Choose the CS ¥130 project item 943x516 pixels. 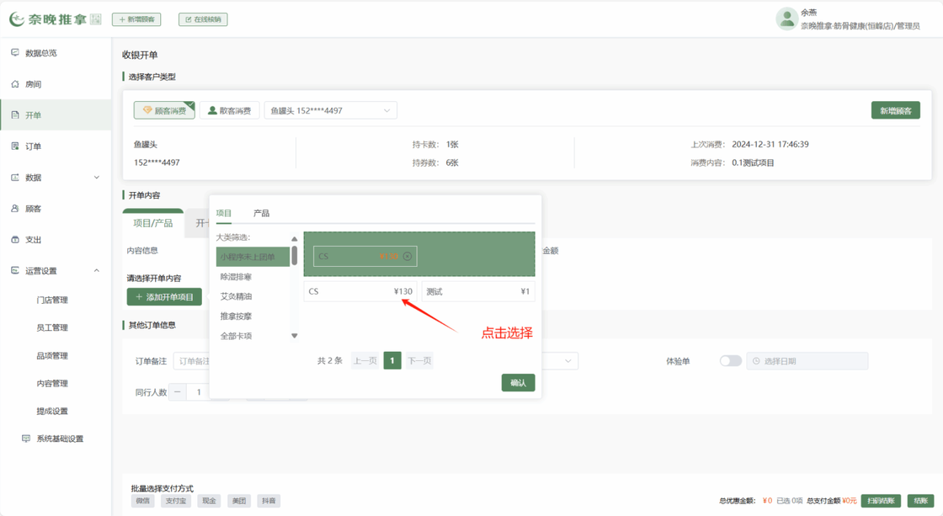pos(360,292)
